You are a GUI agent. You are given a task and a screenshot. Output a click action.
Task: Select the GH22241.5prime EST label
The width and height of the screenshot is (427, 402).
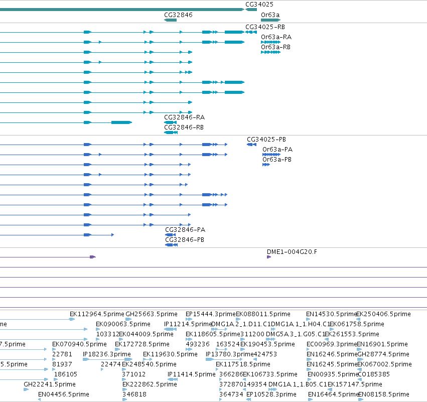pos(50,384)
